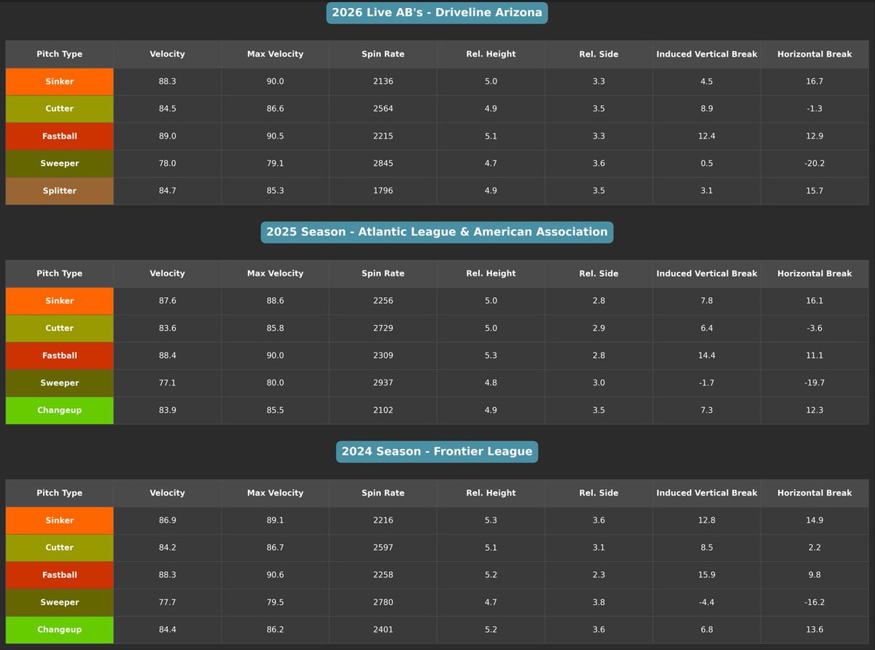The width and height of the screenshot is (875, 650).
Task: Select the 2026 Fastball max velocity 90.5
Action: point(275,136)
